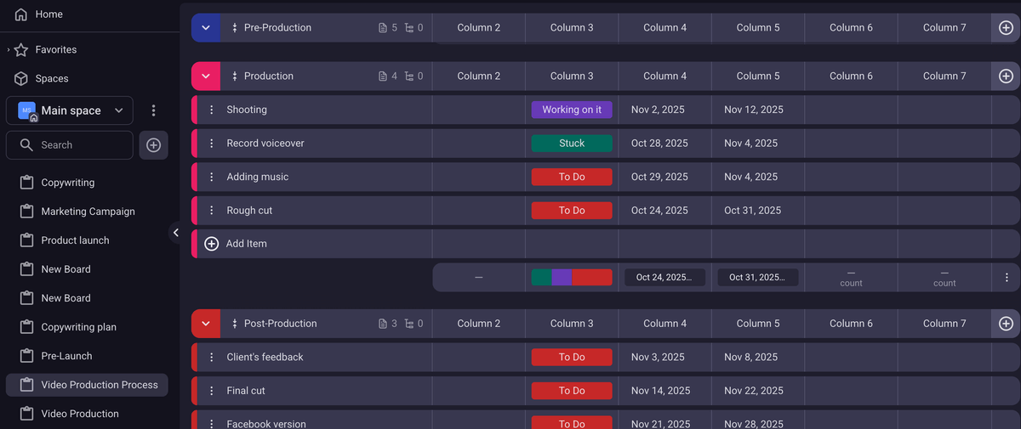Open row menu for Record voiceover
1021x429 pixels.
(x=211, y=144)
